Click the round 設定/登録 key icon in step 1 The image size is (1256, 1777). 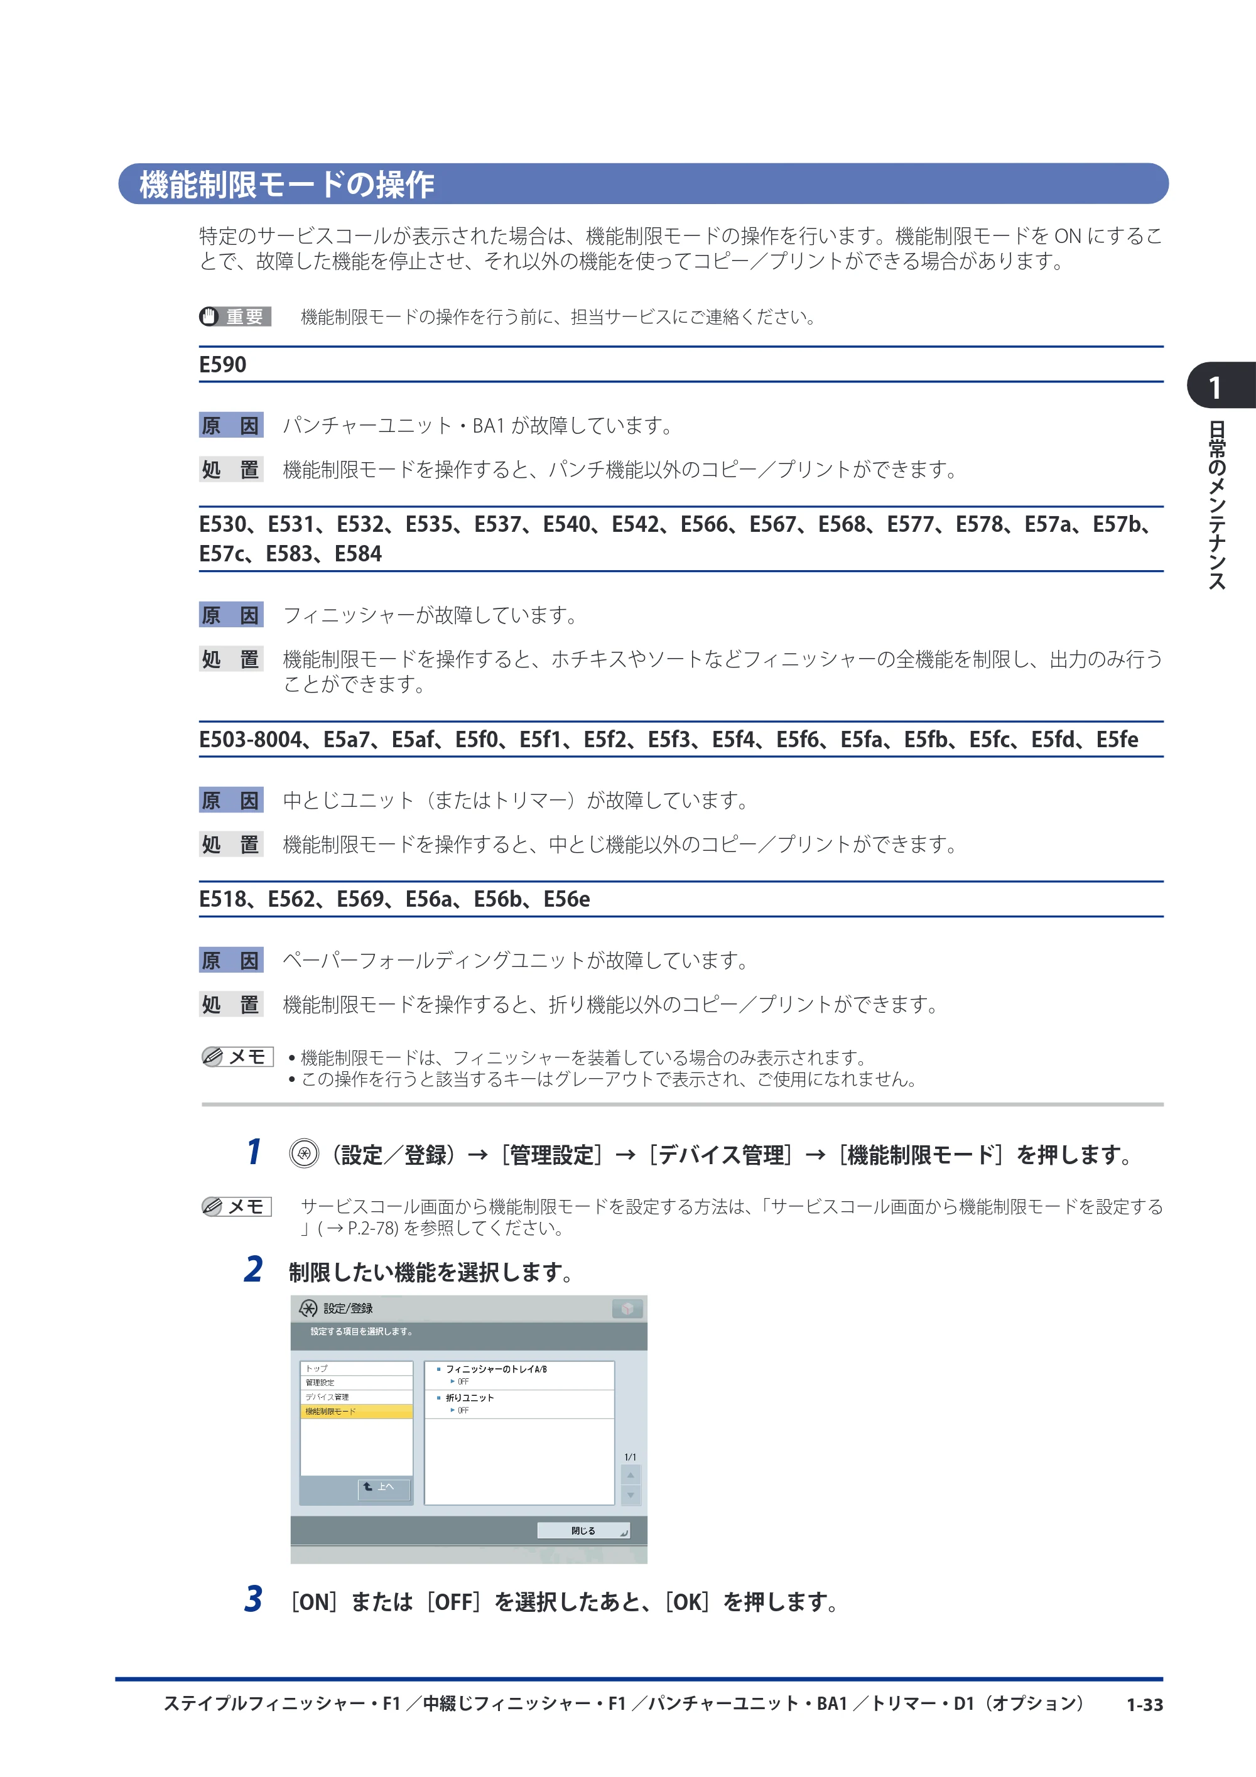coord(304,1154)
